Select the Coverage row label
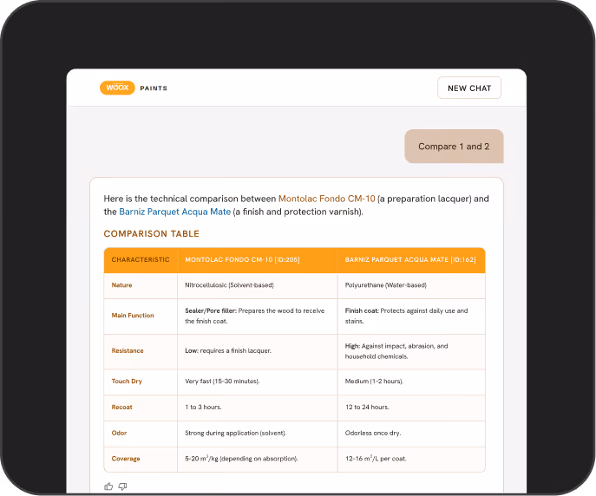596x496 pixels. 126,459
